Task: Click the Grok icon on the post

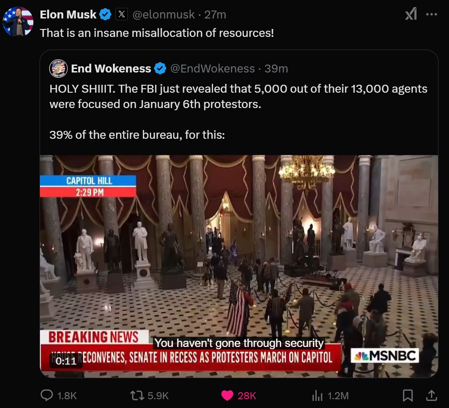Action: click(411, 14)
